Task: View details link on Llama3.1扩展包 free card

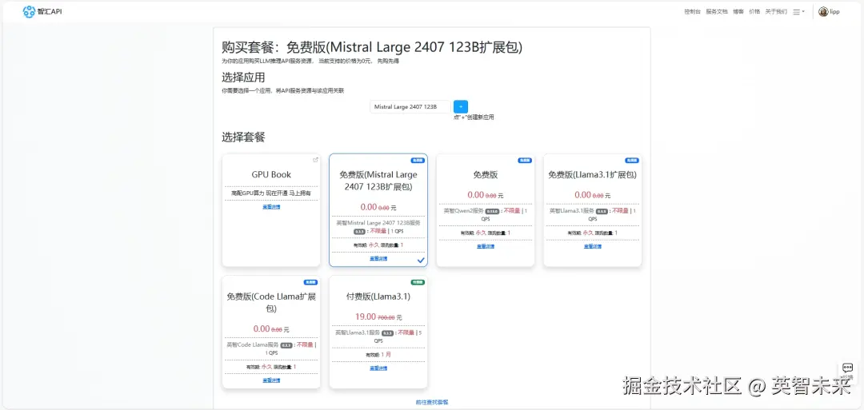Action: [x=592, y=246]
